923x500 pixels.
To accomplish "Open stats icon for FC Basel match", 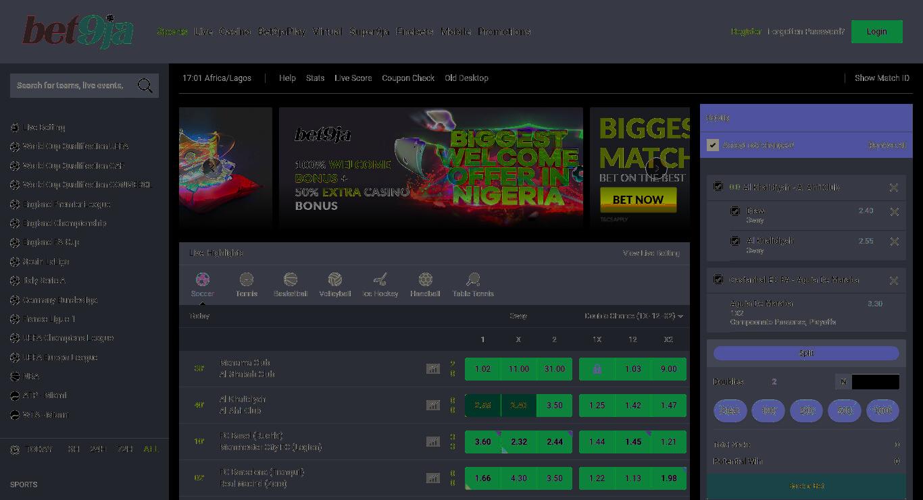I will coord(432,441).
